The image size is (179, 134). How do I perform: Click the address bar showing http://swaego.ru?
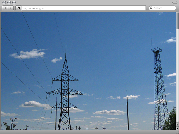point(83,8)
